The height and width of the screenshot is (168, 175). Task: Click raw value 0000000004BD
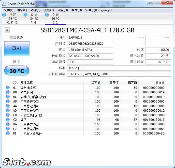pos(154,133)
